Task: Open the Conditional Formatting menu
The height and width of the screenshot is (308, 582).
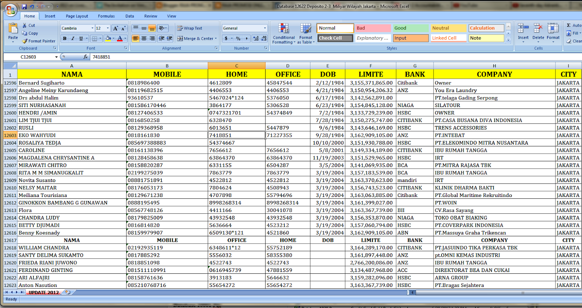Action: pos(284,33)
